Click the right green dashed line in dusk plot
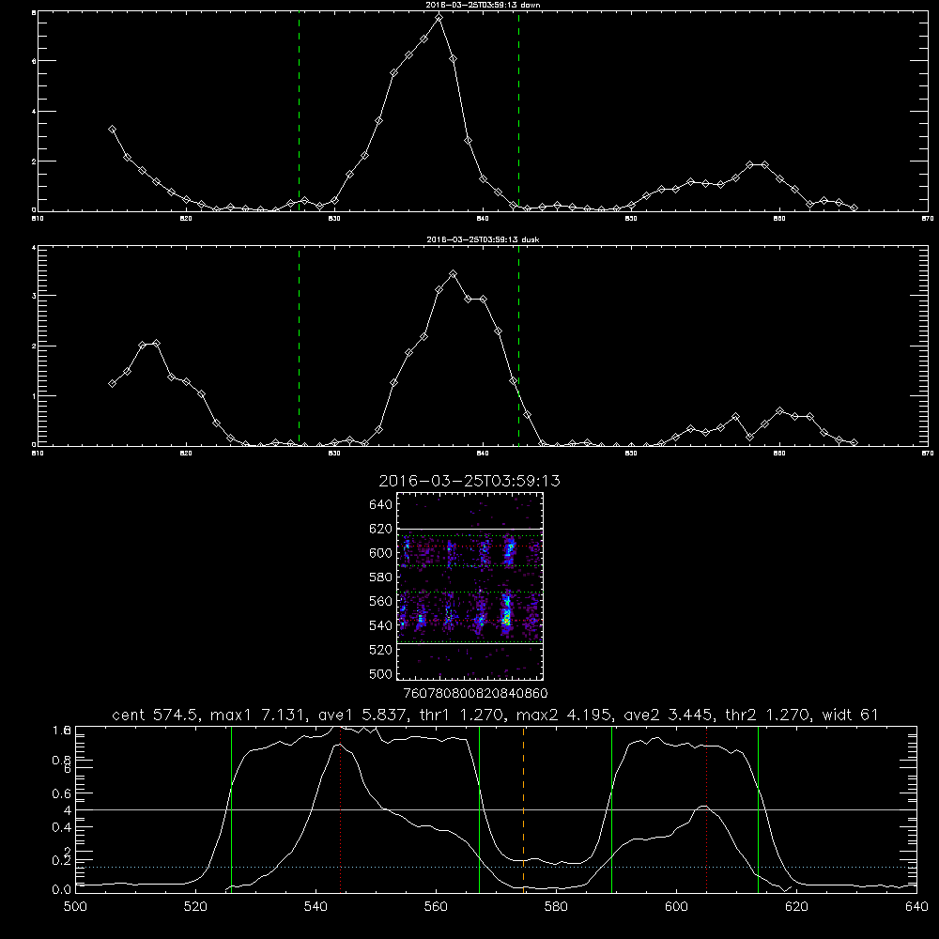The width and height of the screenshot is (939, 939). (518, 346)
